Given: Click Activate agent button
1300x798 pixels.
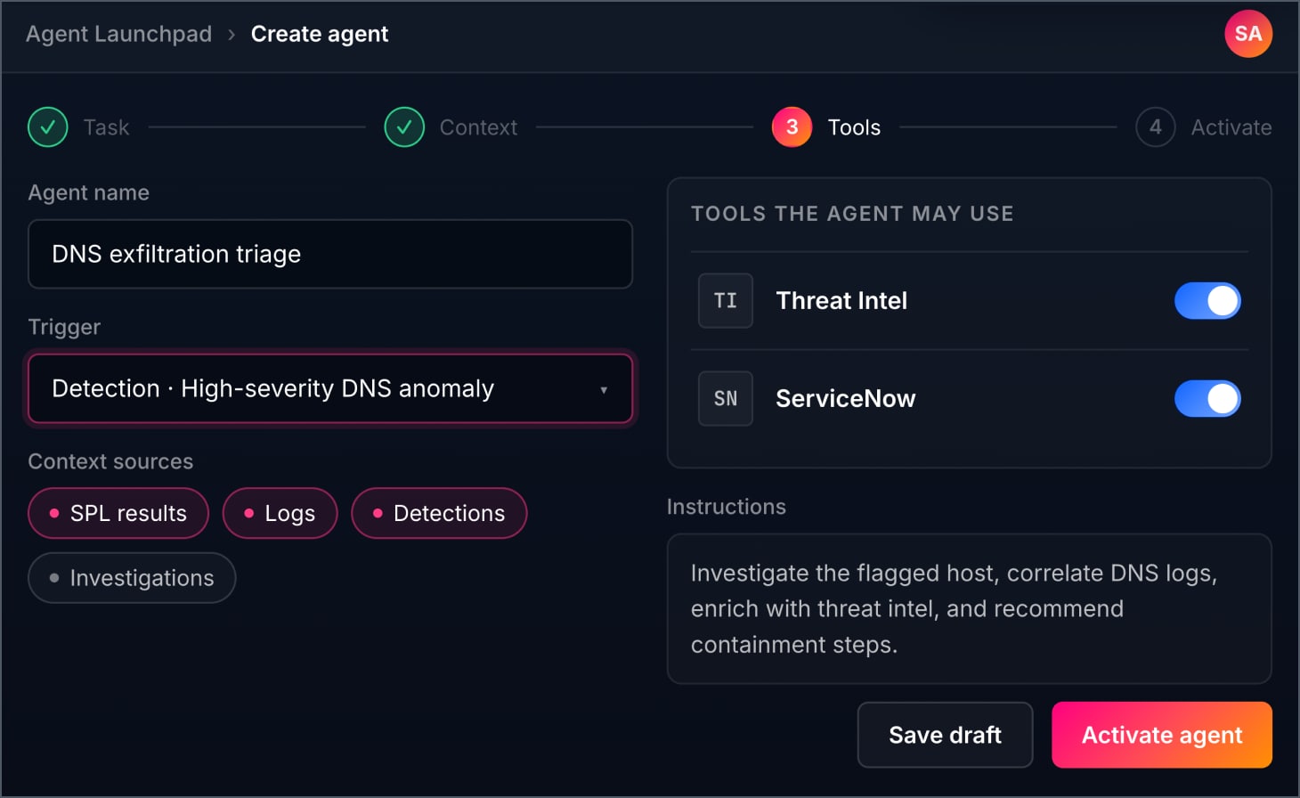Looking at the screenshot, I should click(x=1161, y=735).
